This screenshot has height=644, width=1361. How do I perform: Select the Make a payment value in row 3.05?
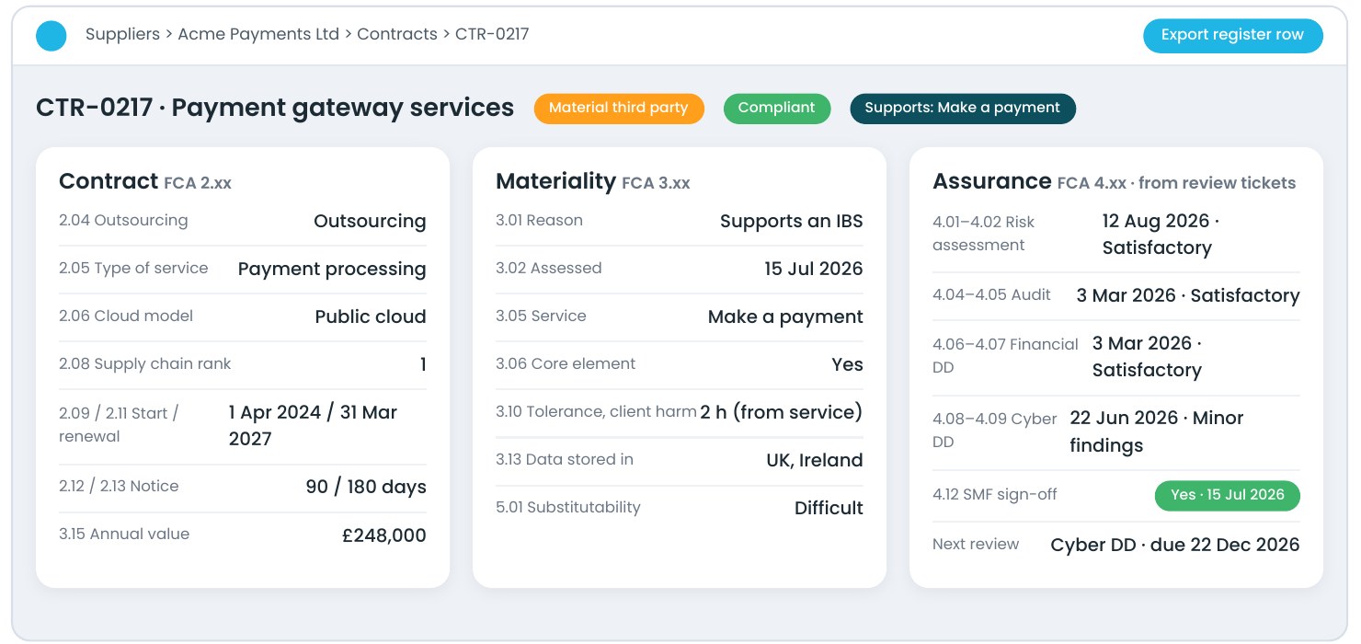click(785, 316)
